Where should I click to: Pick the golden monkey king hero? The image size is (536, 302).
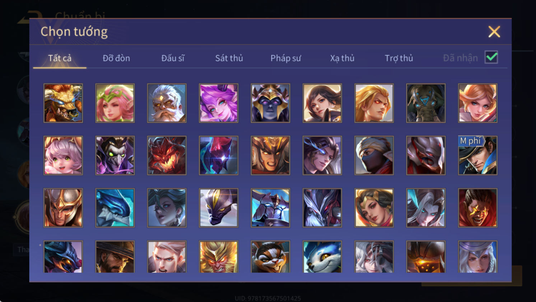coord(219,257)
